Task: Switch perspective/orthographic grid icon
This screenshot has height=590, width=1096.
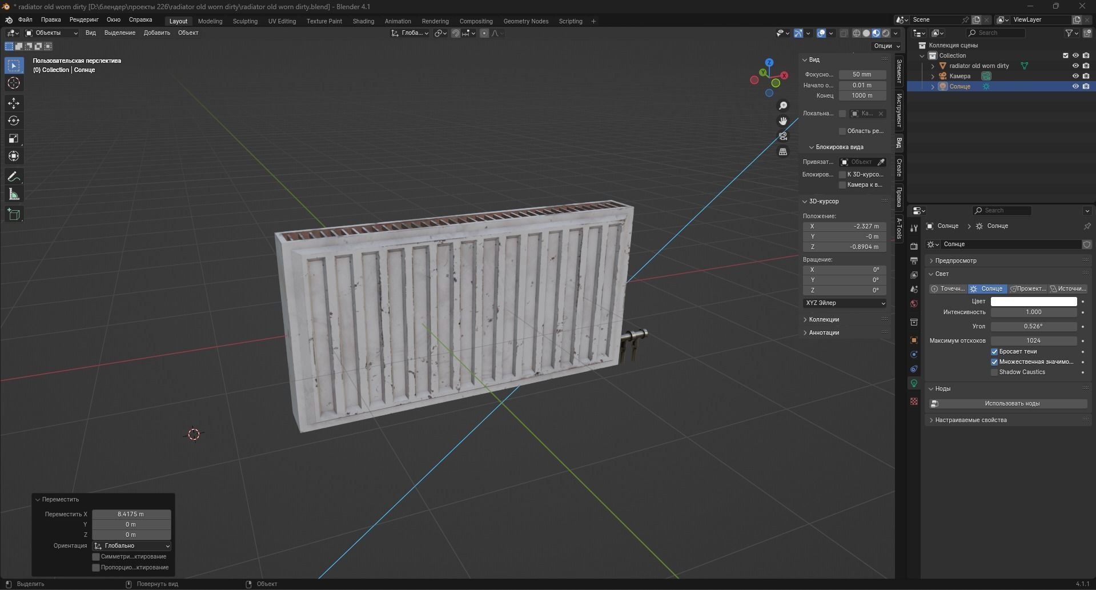Action: click(x=783, y=151)
